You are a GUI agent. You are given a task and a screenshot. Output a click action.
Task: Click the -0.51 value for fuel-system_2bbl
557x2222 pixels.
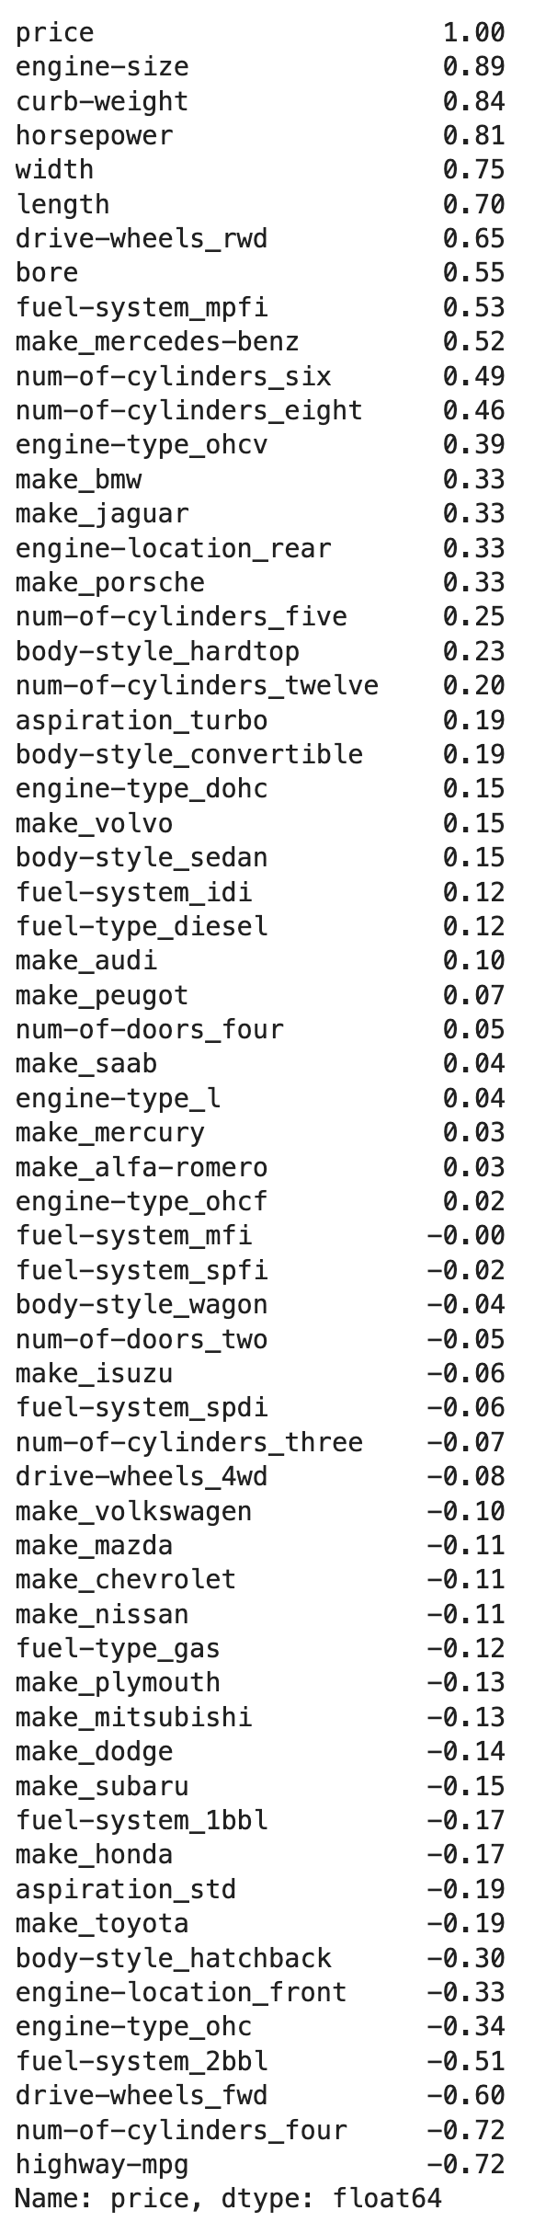(x=466, y=2028)
